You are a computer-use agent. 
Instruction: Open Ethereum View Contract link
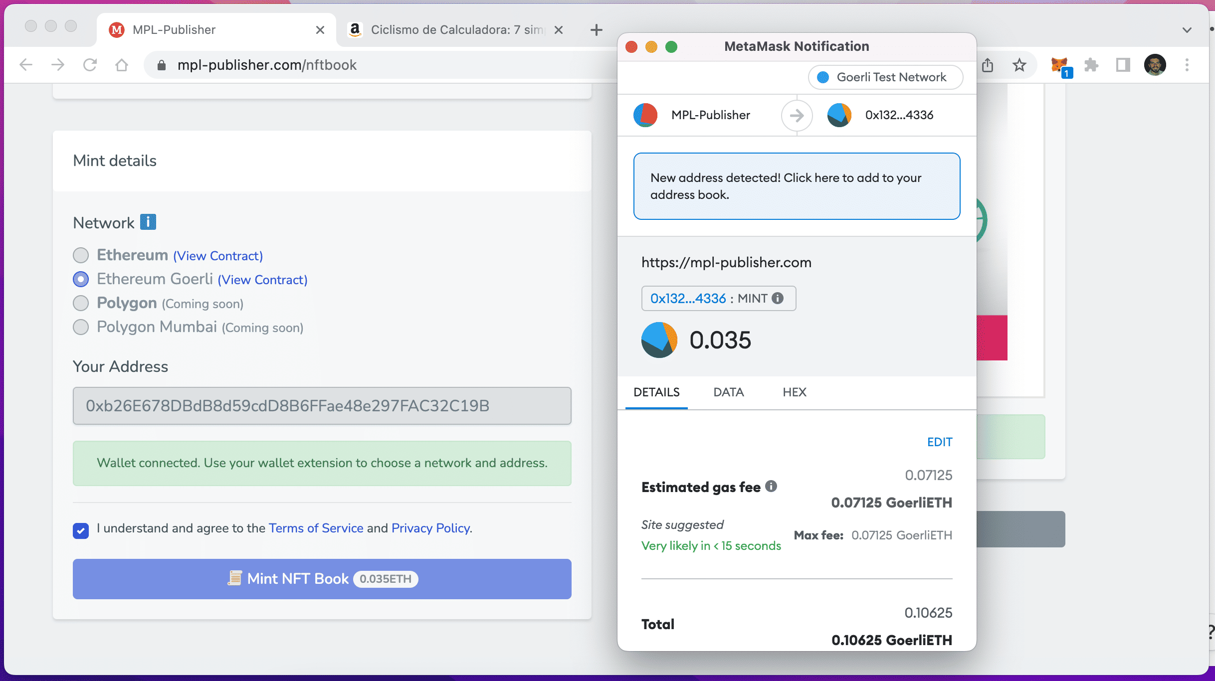(218, 256)
